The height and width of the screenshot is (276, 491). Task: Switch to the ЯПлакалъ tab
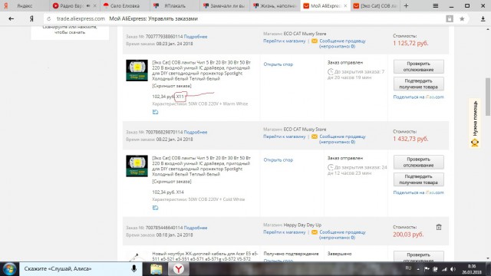click(175, 5)
